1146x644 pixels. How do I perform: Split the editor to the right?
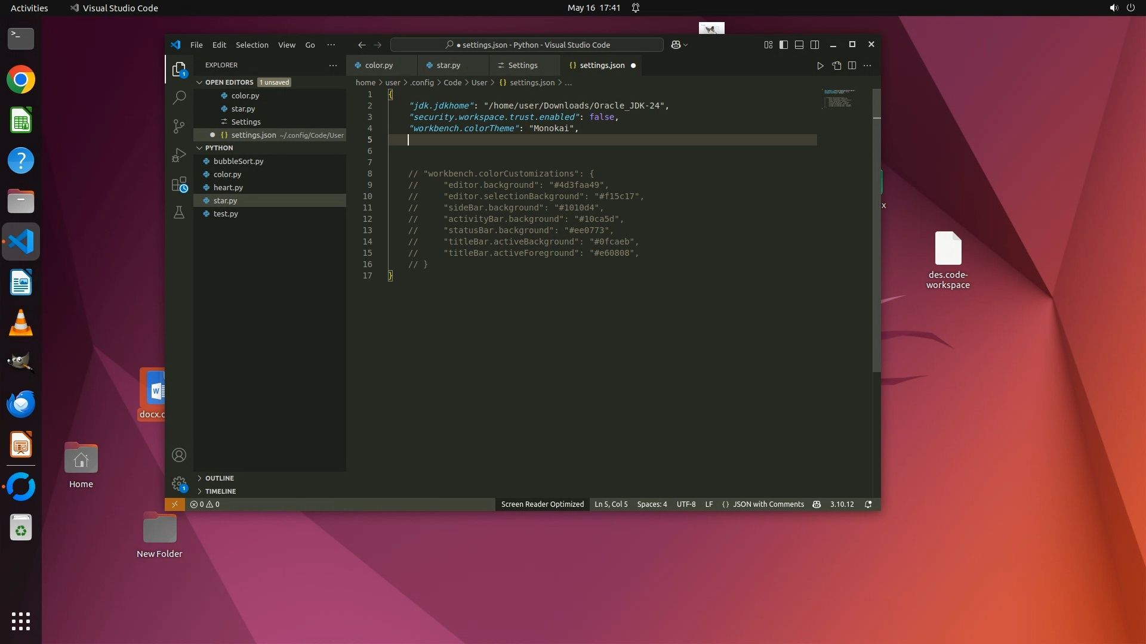tap(852, 66)
